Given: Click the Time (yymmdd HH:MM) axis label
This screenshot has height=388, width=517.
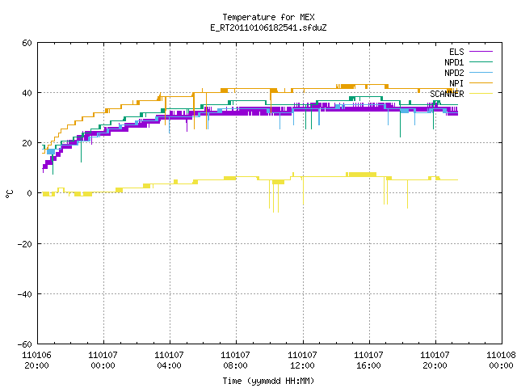Looking at the screenshot, I should (268, 381).
